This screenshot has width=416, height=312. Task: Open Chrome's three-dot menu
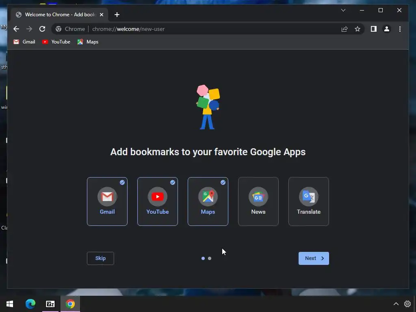400,29
